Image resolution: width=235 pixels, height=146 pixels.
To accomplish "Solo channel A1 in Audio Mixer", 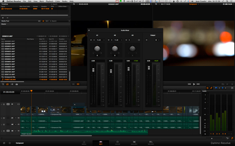I will pyautogui.click(x=94, y=40).
